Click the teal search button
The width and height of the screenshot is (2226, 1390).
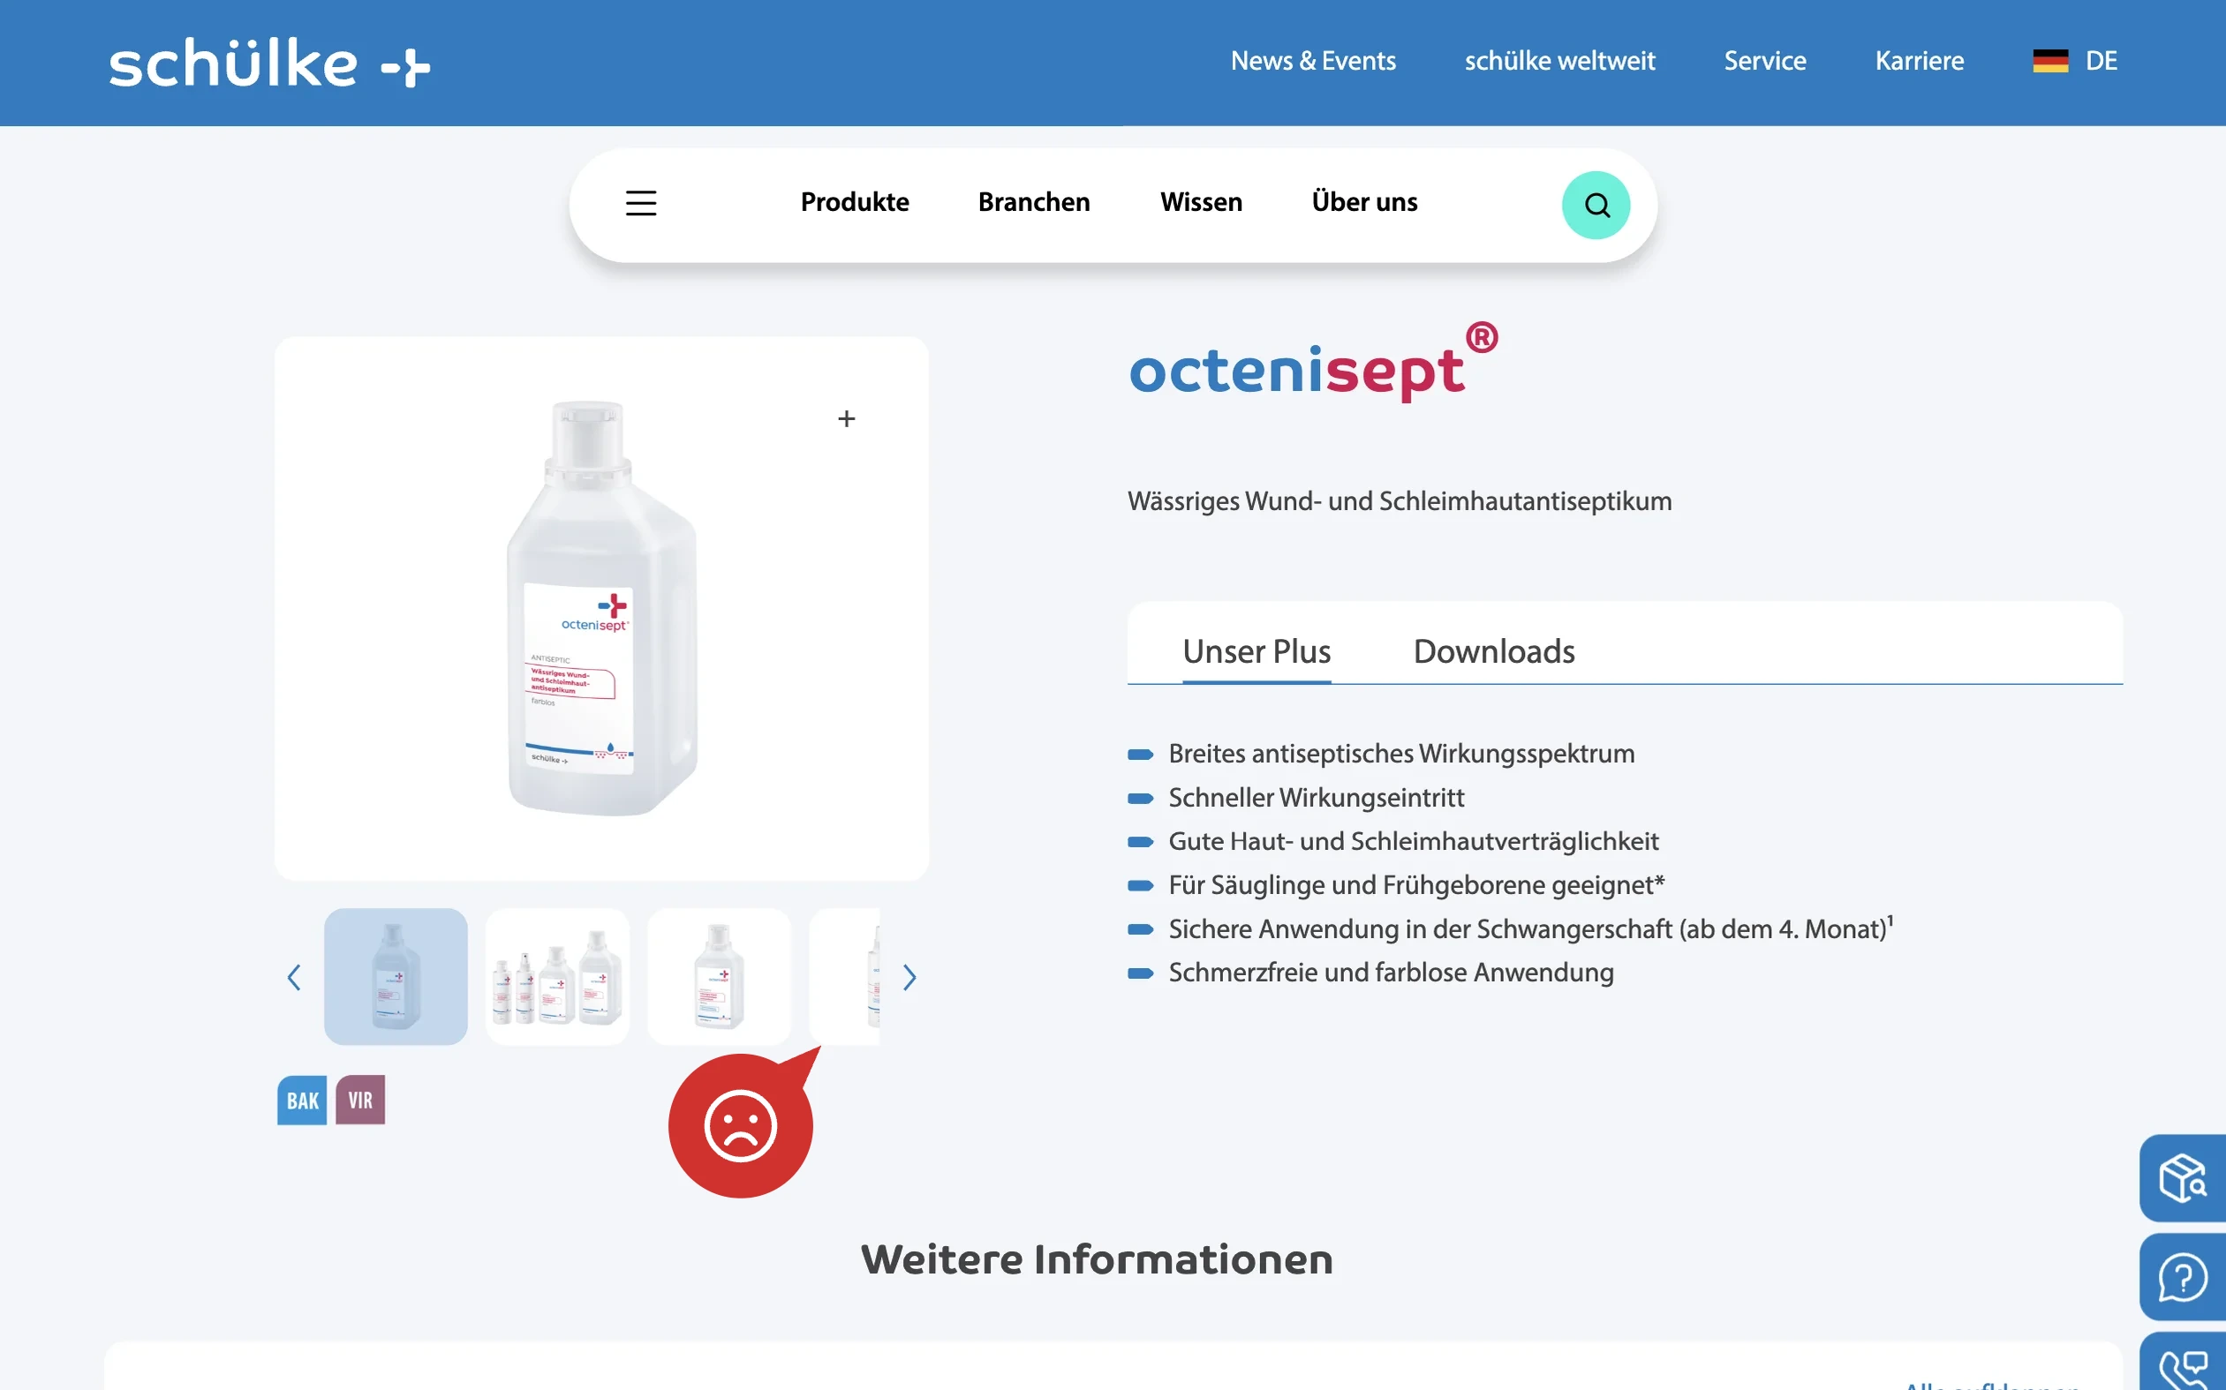pos(1596,205)
